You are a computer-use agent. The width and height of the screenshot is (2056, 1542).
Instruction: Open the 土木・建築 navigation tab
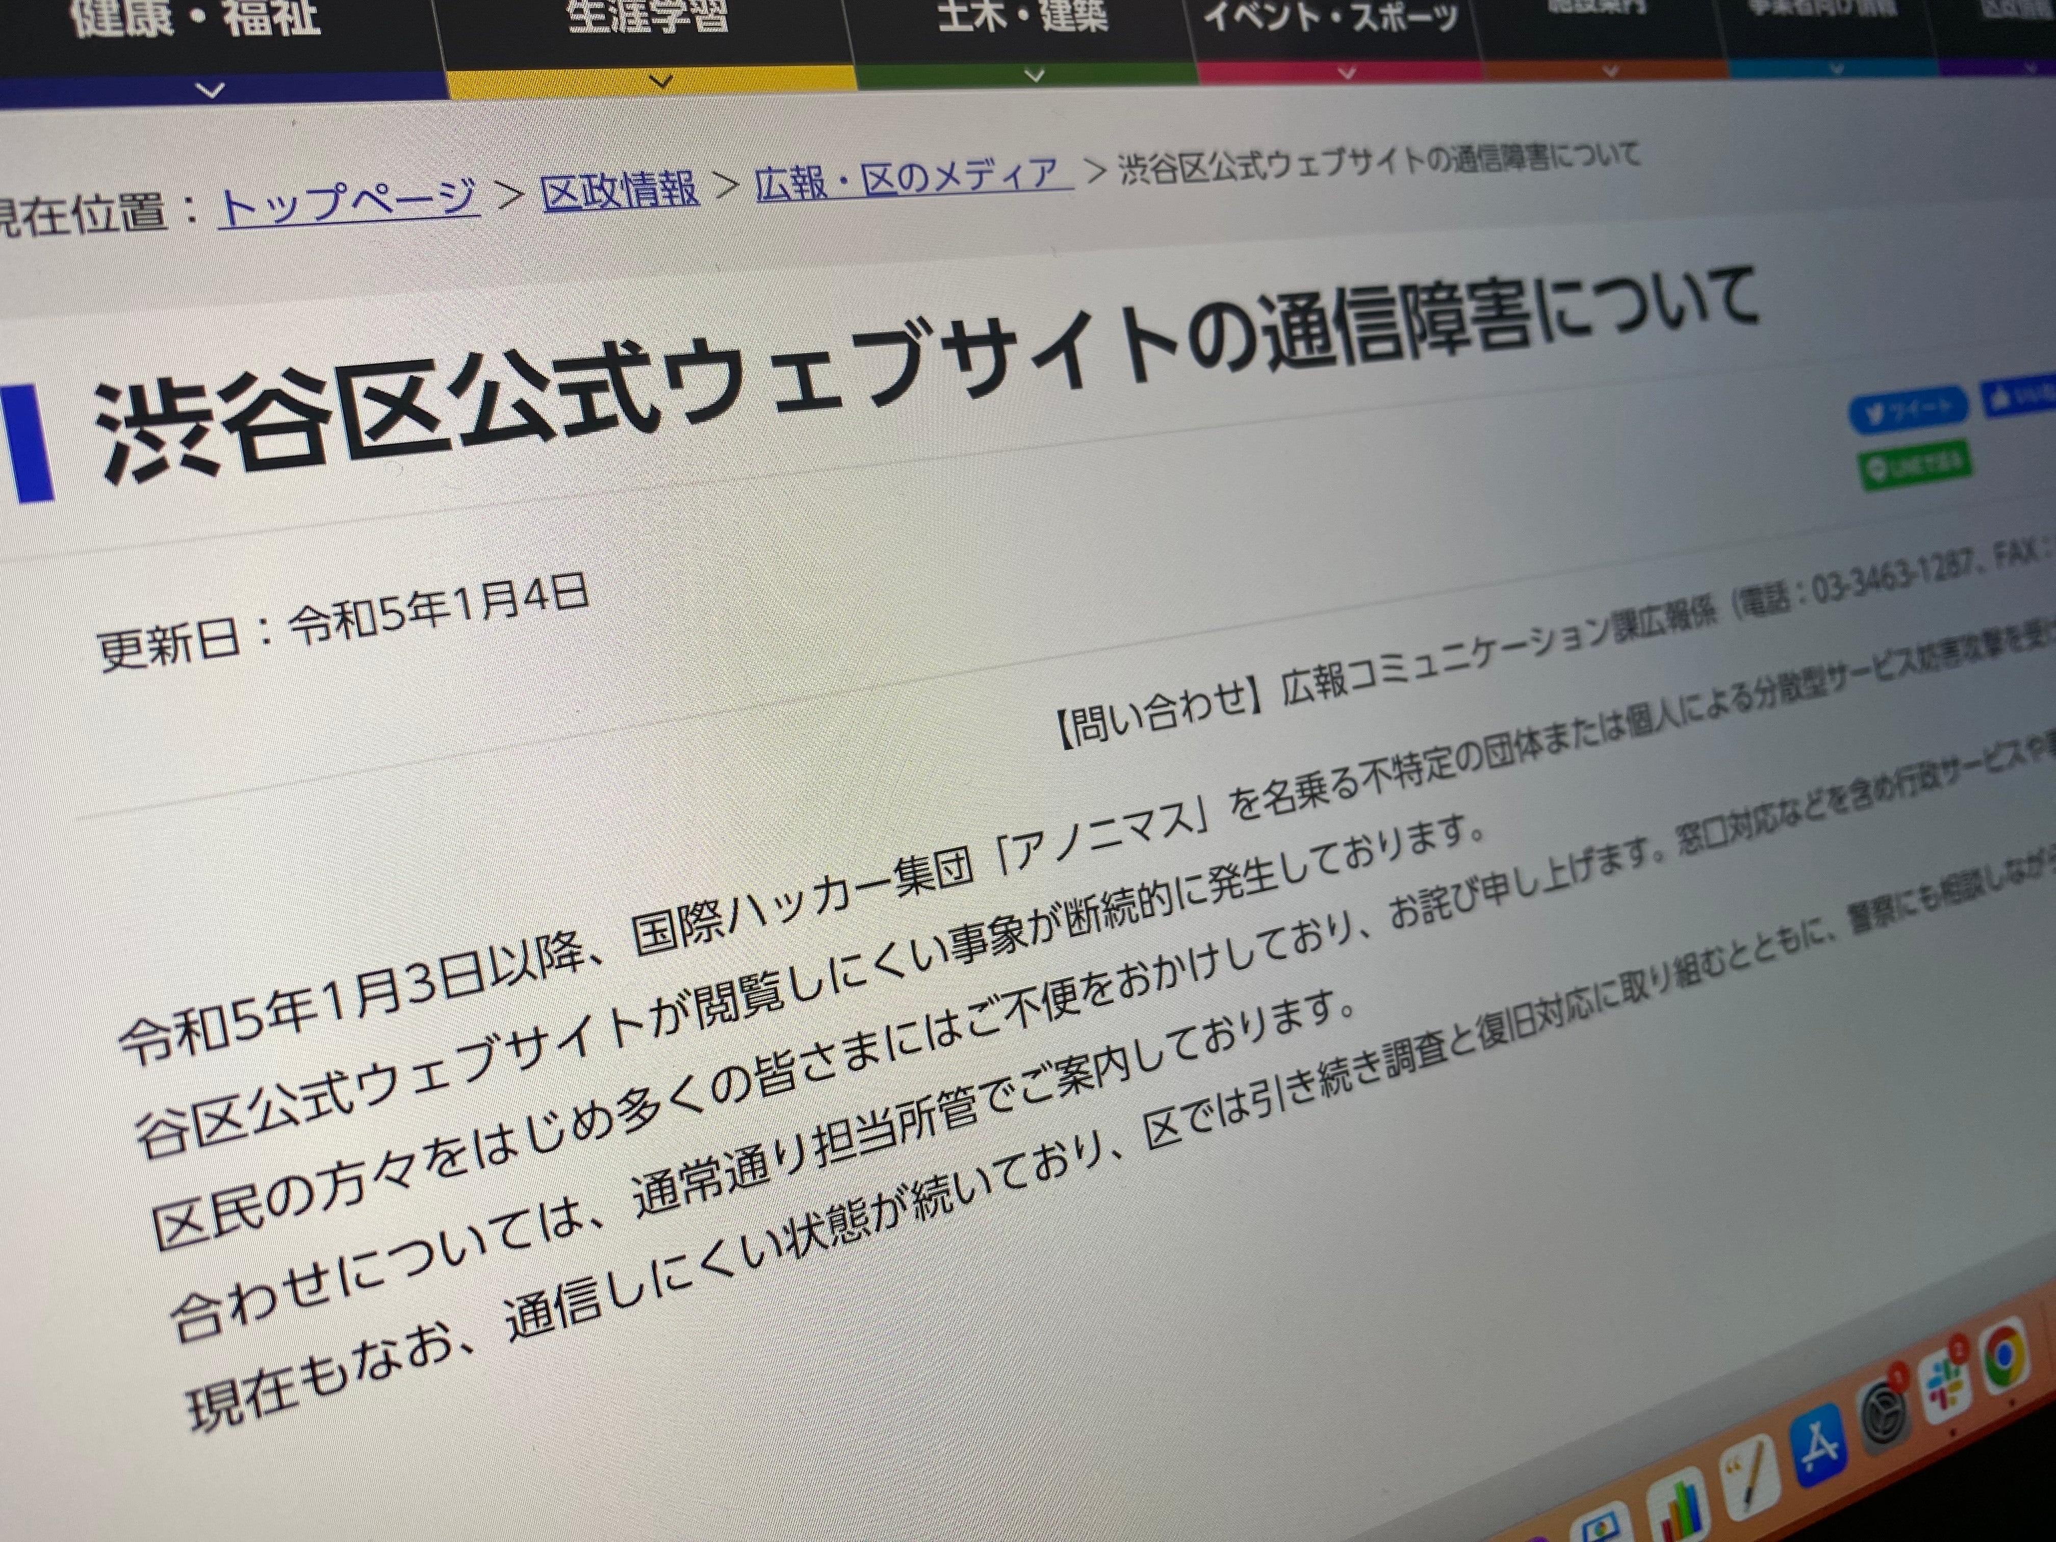[1022, 17]
